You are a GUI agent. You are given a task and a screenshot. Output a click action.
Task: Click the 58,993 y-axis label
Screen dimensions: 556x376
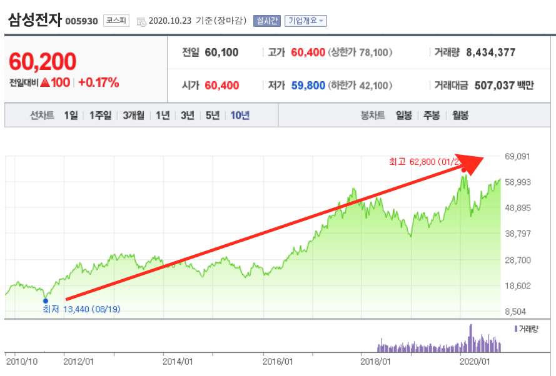pyautogui.click(x=518, y=182)
